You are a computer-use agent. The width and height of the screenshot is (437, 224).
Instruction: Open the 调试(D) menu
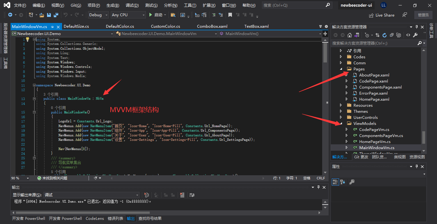coord(132,5)
